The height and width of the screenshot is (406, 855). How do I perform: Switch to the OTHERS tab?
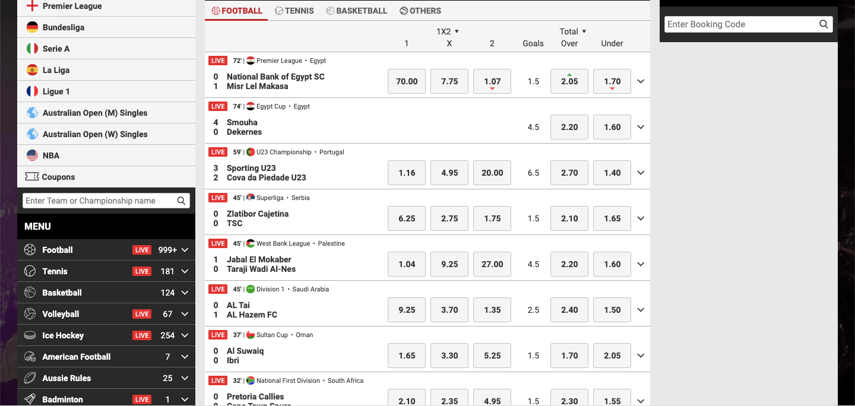(x=420, y=10)
